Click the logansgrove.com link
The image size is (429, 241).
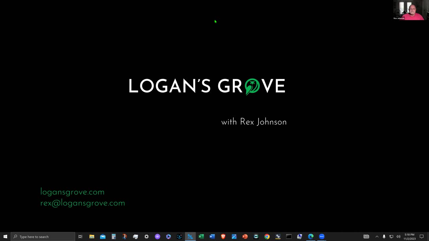pos(72,192)
